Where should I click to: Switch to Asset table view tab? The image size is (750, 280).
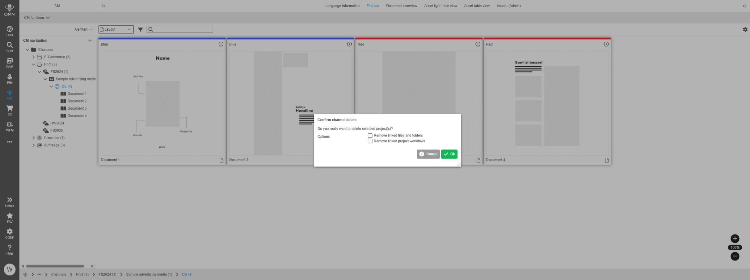(477, 6)
